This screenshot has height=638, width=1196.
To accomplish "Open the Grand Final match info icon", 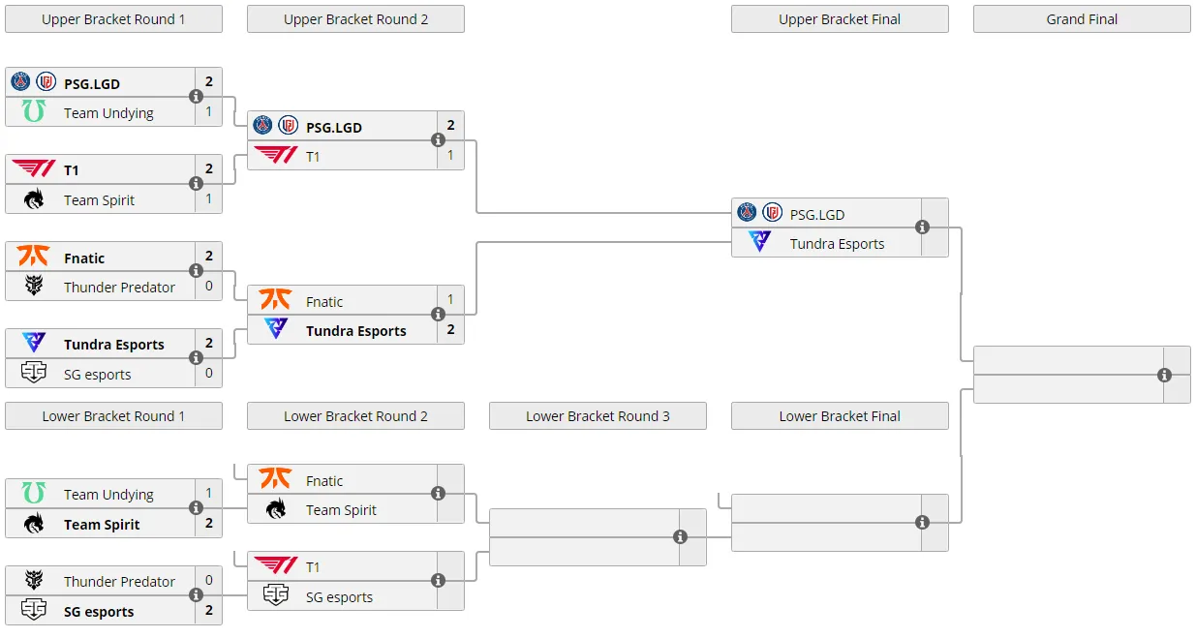I will tap(1164, 376).
